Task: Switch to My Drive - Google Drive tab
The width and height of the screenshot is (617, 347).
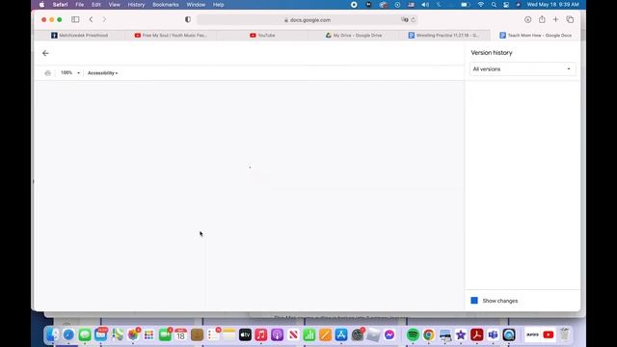Action: click(354, 36)
